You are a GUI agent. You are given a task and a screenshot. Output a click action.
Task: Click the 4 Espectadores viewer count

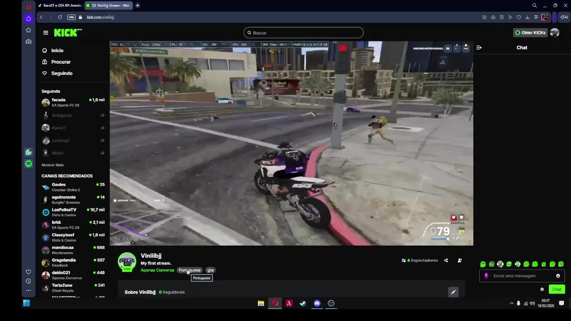pos(420,260)
